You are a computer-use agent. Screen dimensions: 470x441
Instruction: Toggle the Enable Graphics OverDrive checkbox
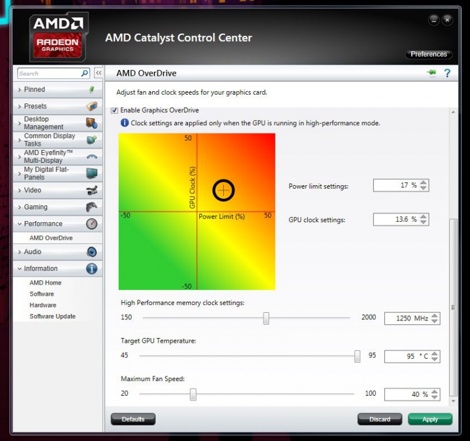(114, 110)
